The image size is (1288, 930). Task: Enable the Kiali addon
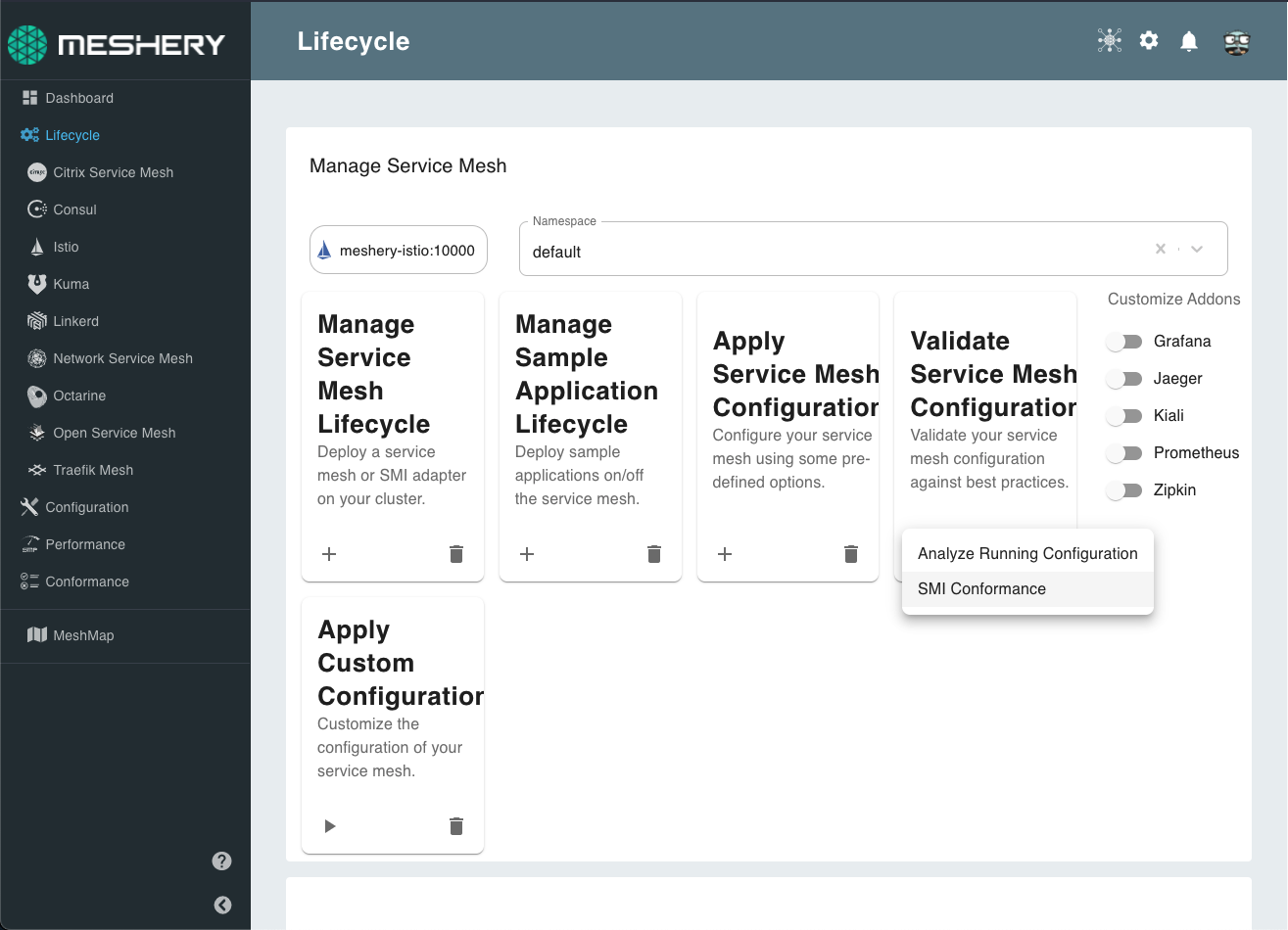(1124, 416)
